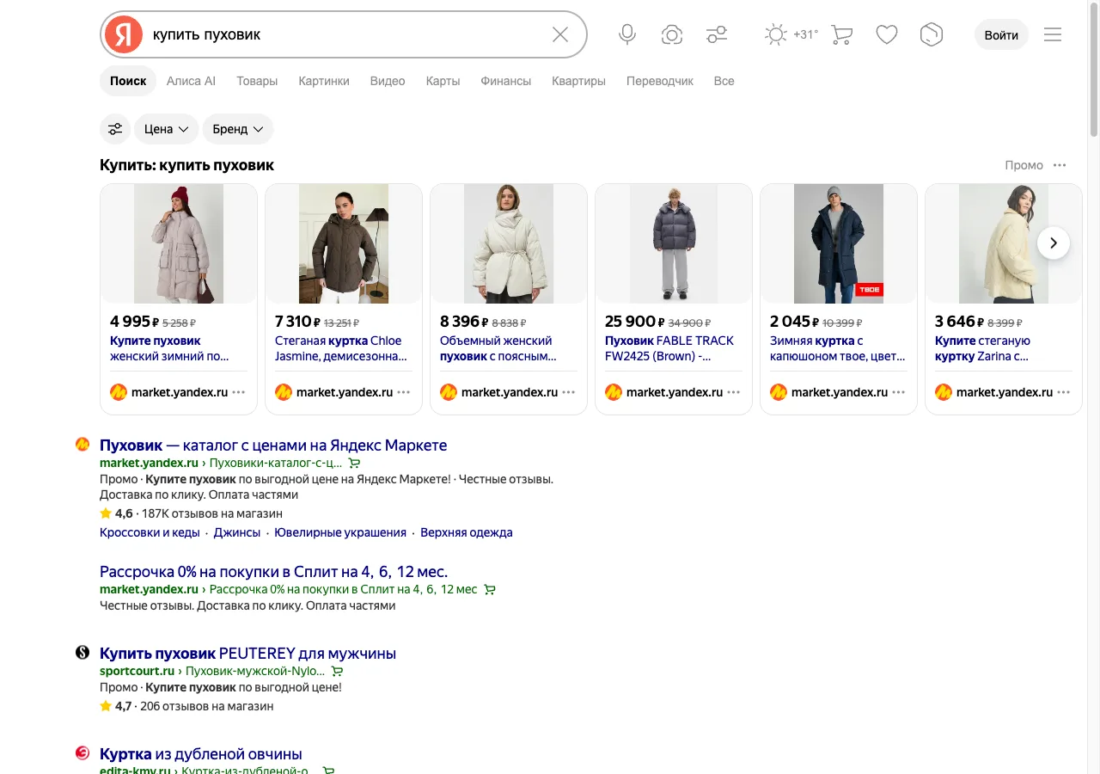Viewport: 1100px width, 774px height.
Task: Clear the search query with X icon
Action: [560, 34]
